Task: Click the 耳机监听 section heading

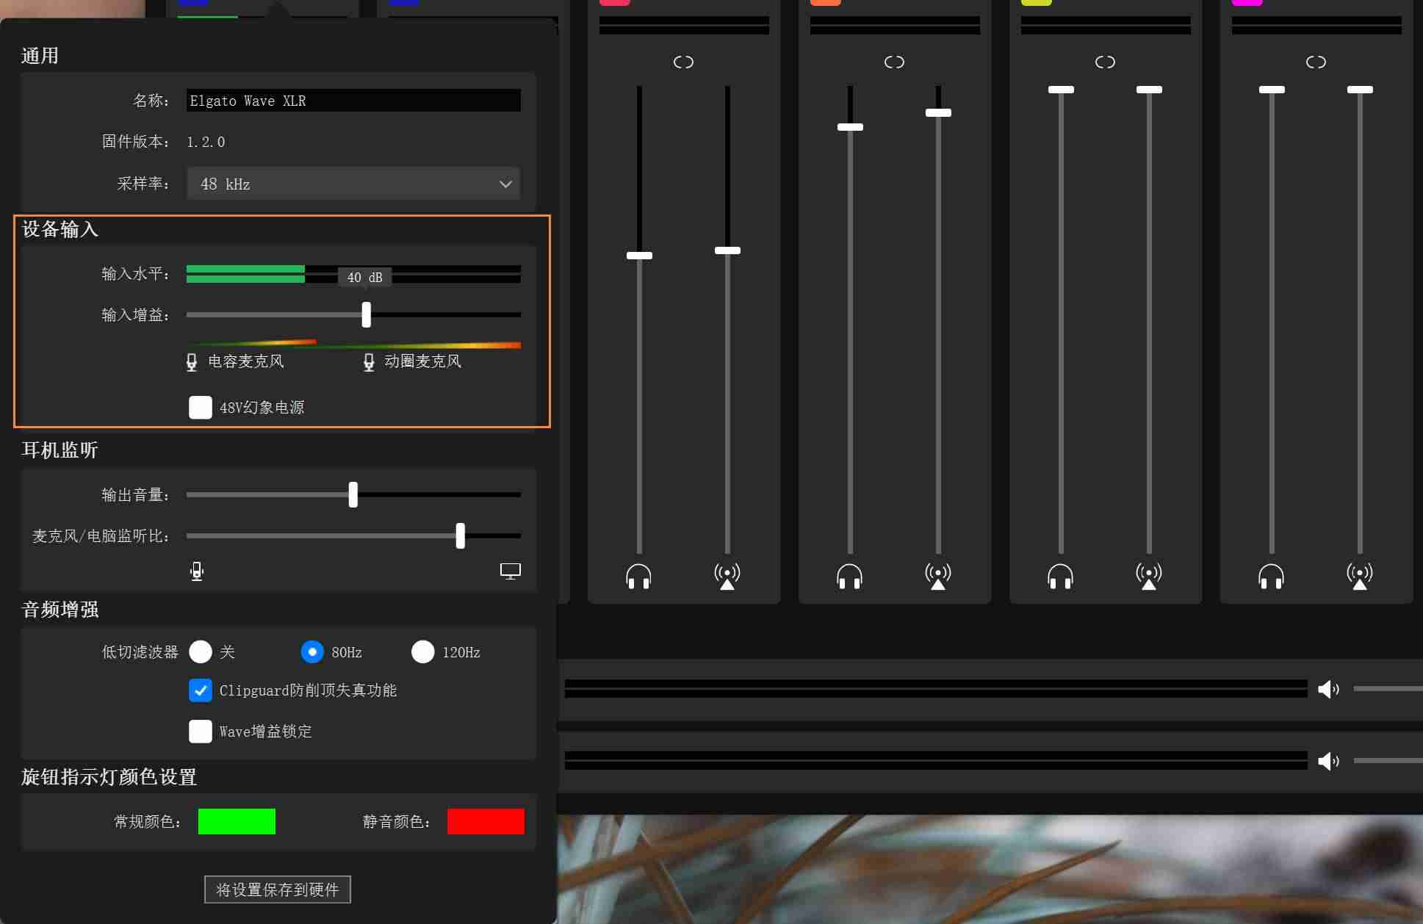Action: [x=60, y=450]
